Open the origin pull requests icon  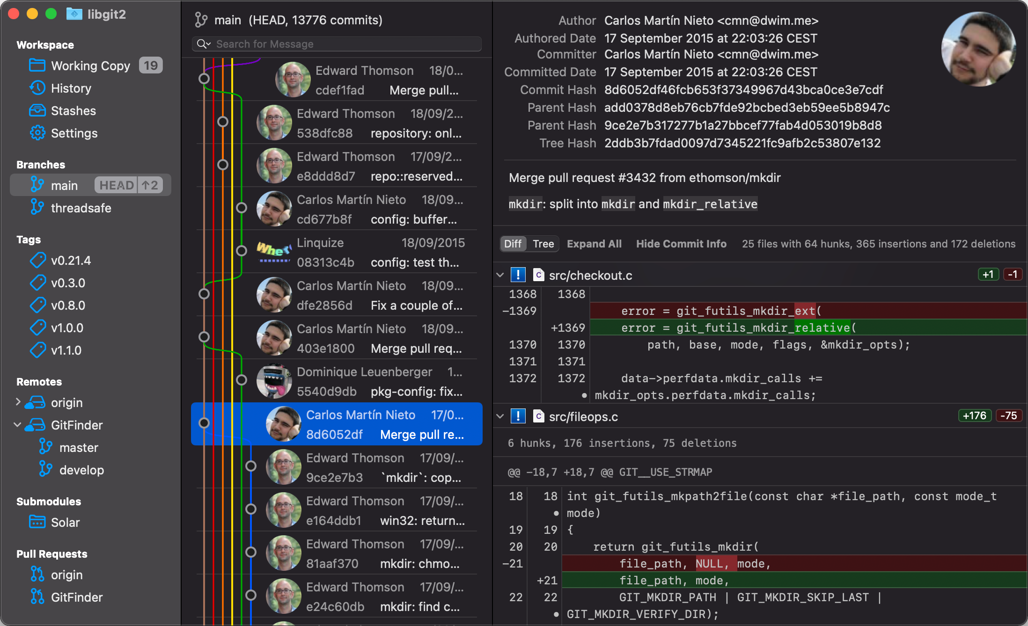click(37, 575)
